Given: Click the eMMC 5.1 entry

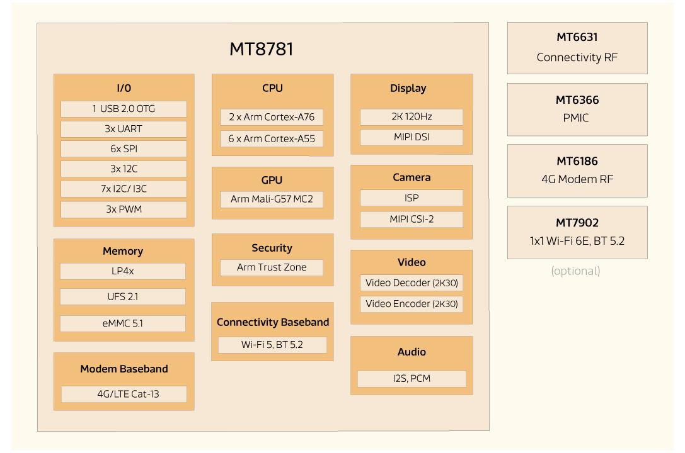Looking at the screenshot, I should 122,323.
